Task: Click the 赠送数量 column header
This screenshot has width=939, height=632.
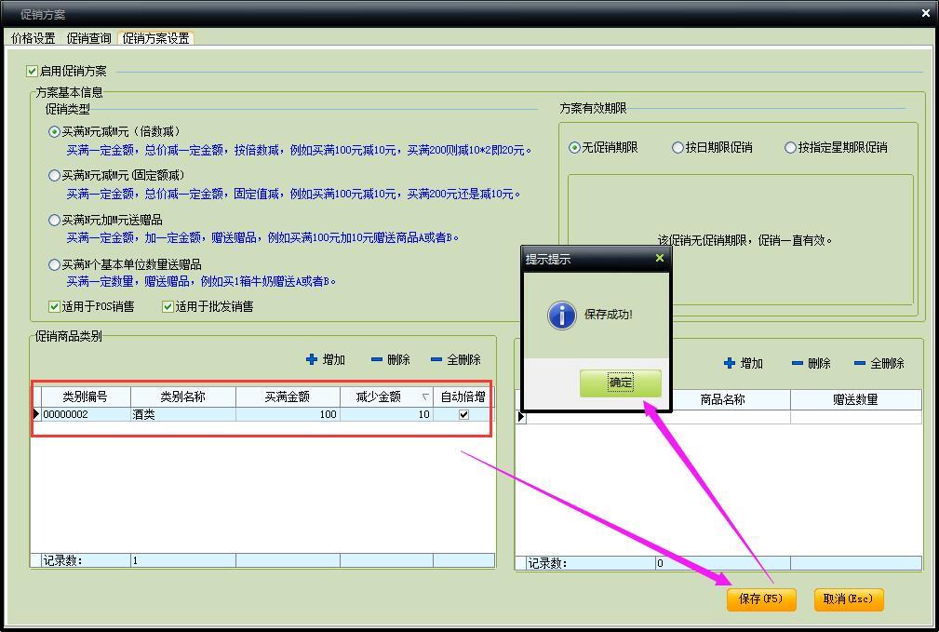Action: 856,399
